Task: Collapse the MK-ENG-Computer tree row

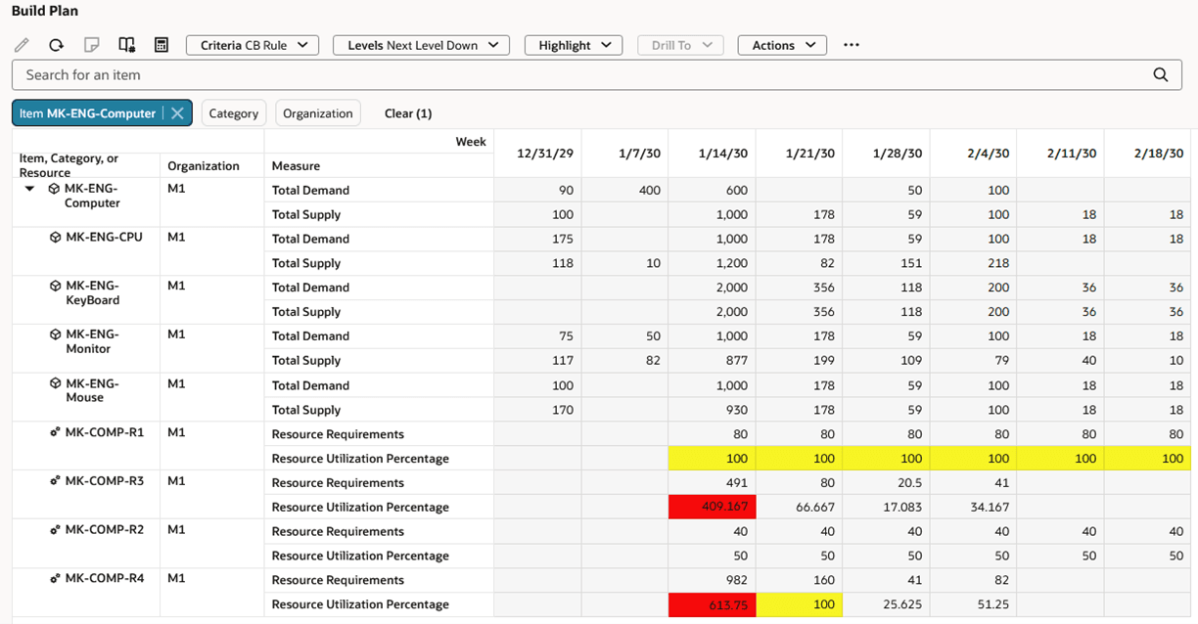Action: coord(29,189)
